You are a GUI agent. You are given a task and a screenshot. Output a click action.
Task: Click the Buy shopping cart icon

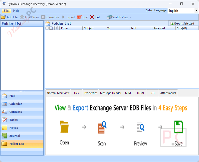79,17
